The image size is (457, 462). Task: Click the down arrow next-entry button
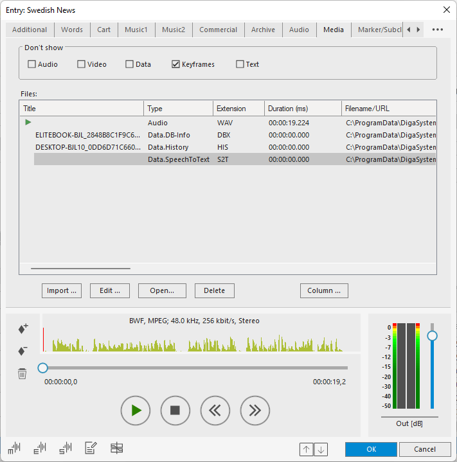(321, 450)
